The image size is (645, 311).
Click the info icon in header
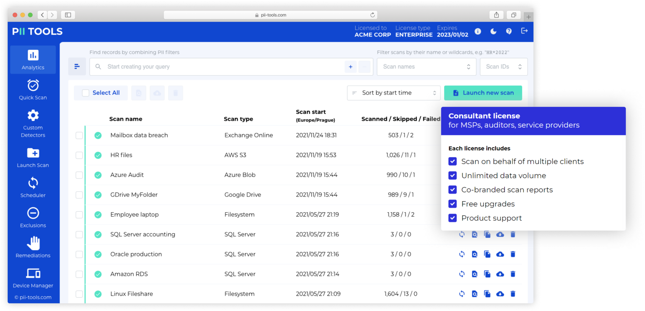click(478, 31)
